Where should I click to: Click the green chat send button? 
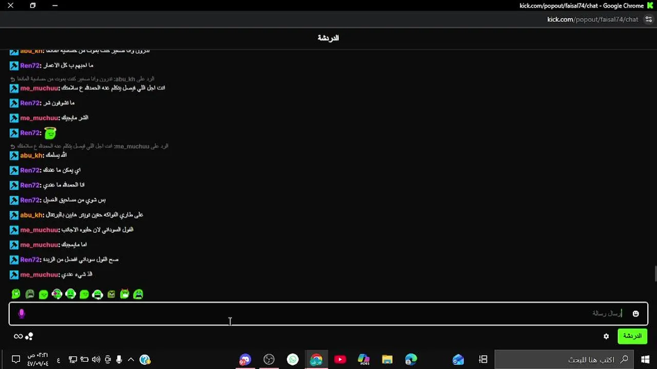632,336
